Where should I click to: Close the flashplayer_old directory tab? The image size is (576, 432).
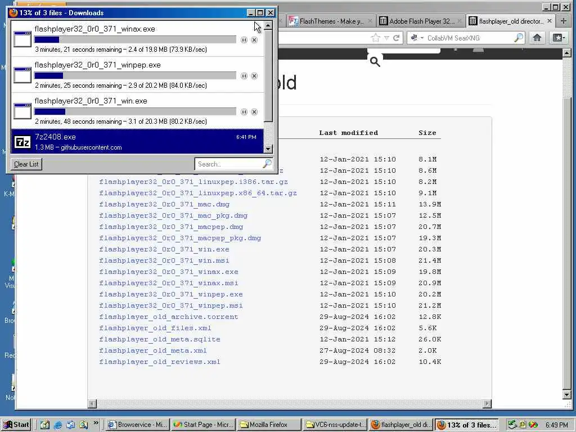tap(550, 21)
